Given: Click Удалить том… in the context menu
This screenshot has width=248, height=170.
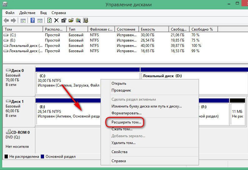Looking at the screenshot, I should pyautogui.click(x=123, y=143).
